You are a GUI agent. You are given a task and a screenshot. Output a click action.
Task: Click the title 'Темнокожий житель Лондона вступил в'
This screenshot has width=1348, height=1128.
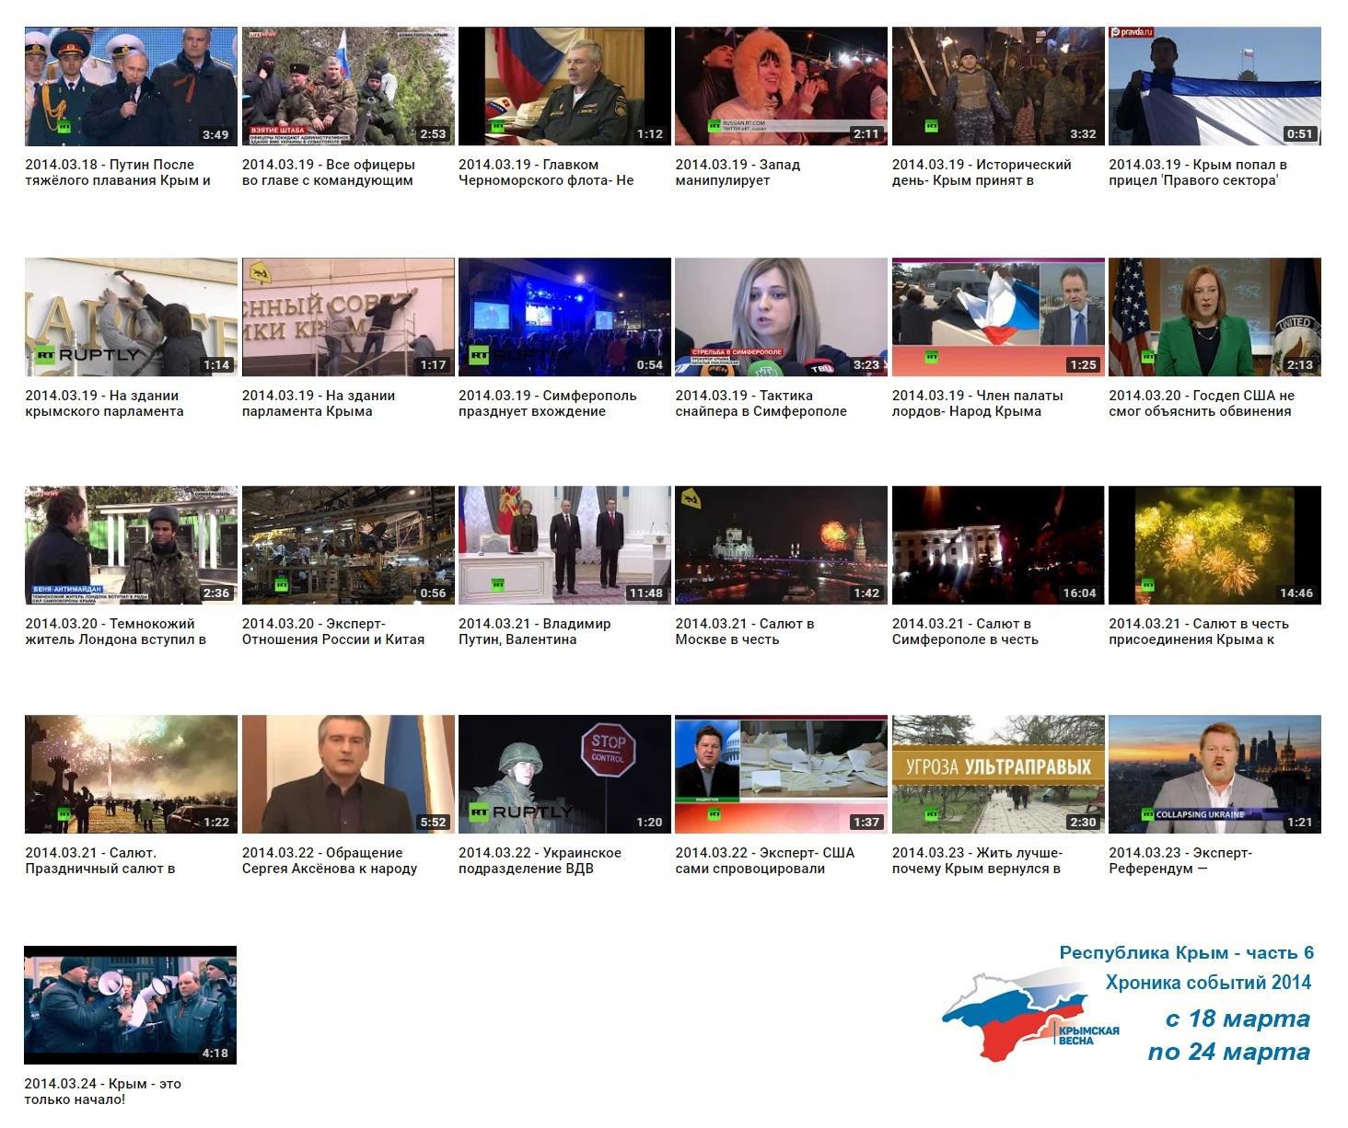(116, 632)
